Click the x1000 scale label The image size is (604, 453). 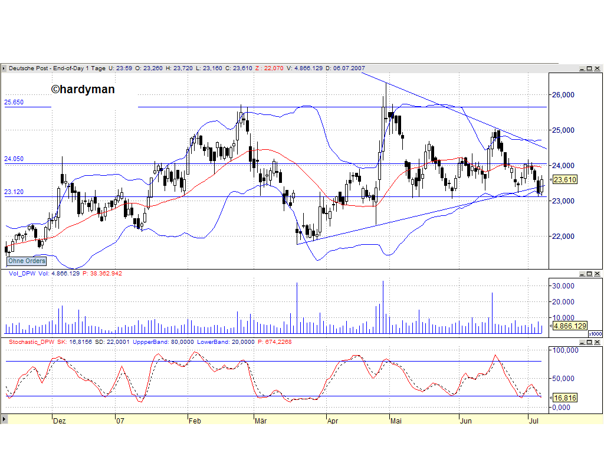pyautogui.click(x=595, y=333)
